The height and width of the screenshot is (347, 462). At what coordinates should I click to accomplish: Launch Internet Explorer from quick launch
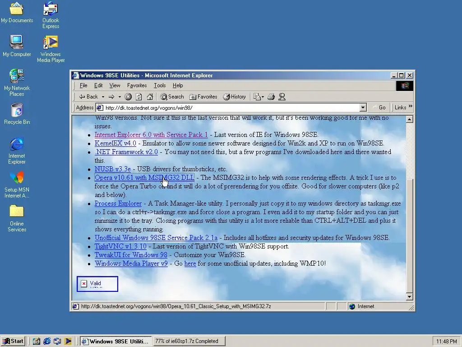pyautogui.click(x=47, y=342)
